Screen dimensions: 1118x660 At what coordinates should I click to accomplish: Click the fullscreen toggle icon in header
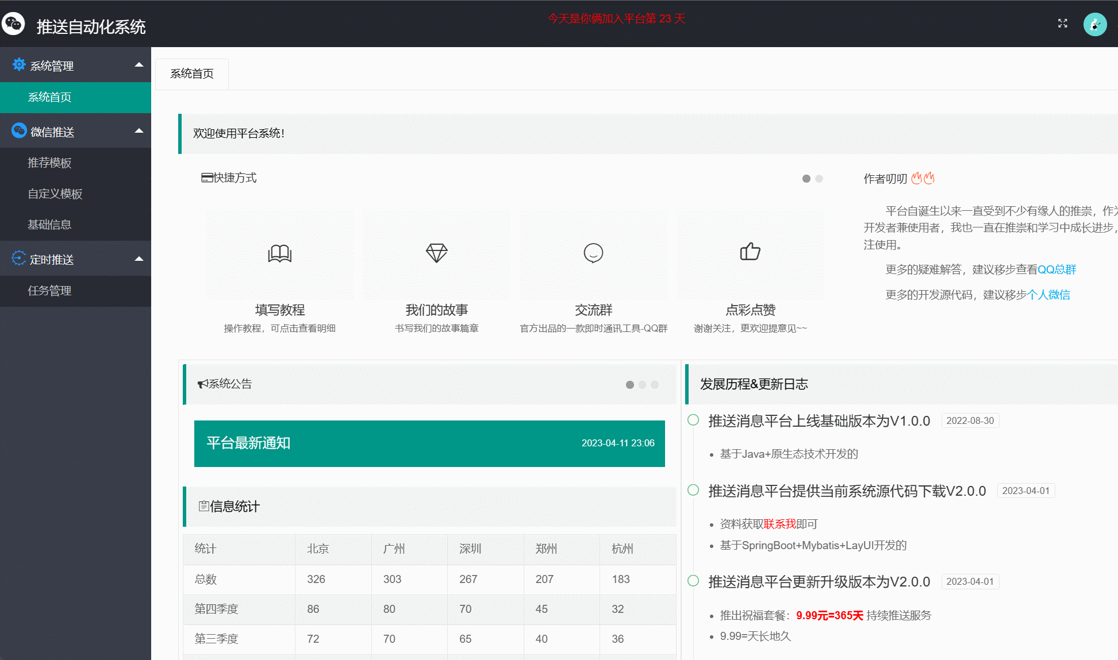(x=1062, y=24)
